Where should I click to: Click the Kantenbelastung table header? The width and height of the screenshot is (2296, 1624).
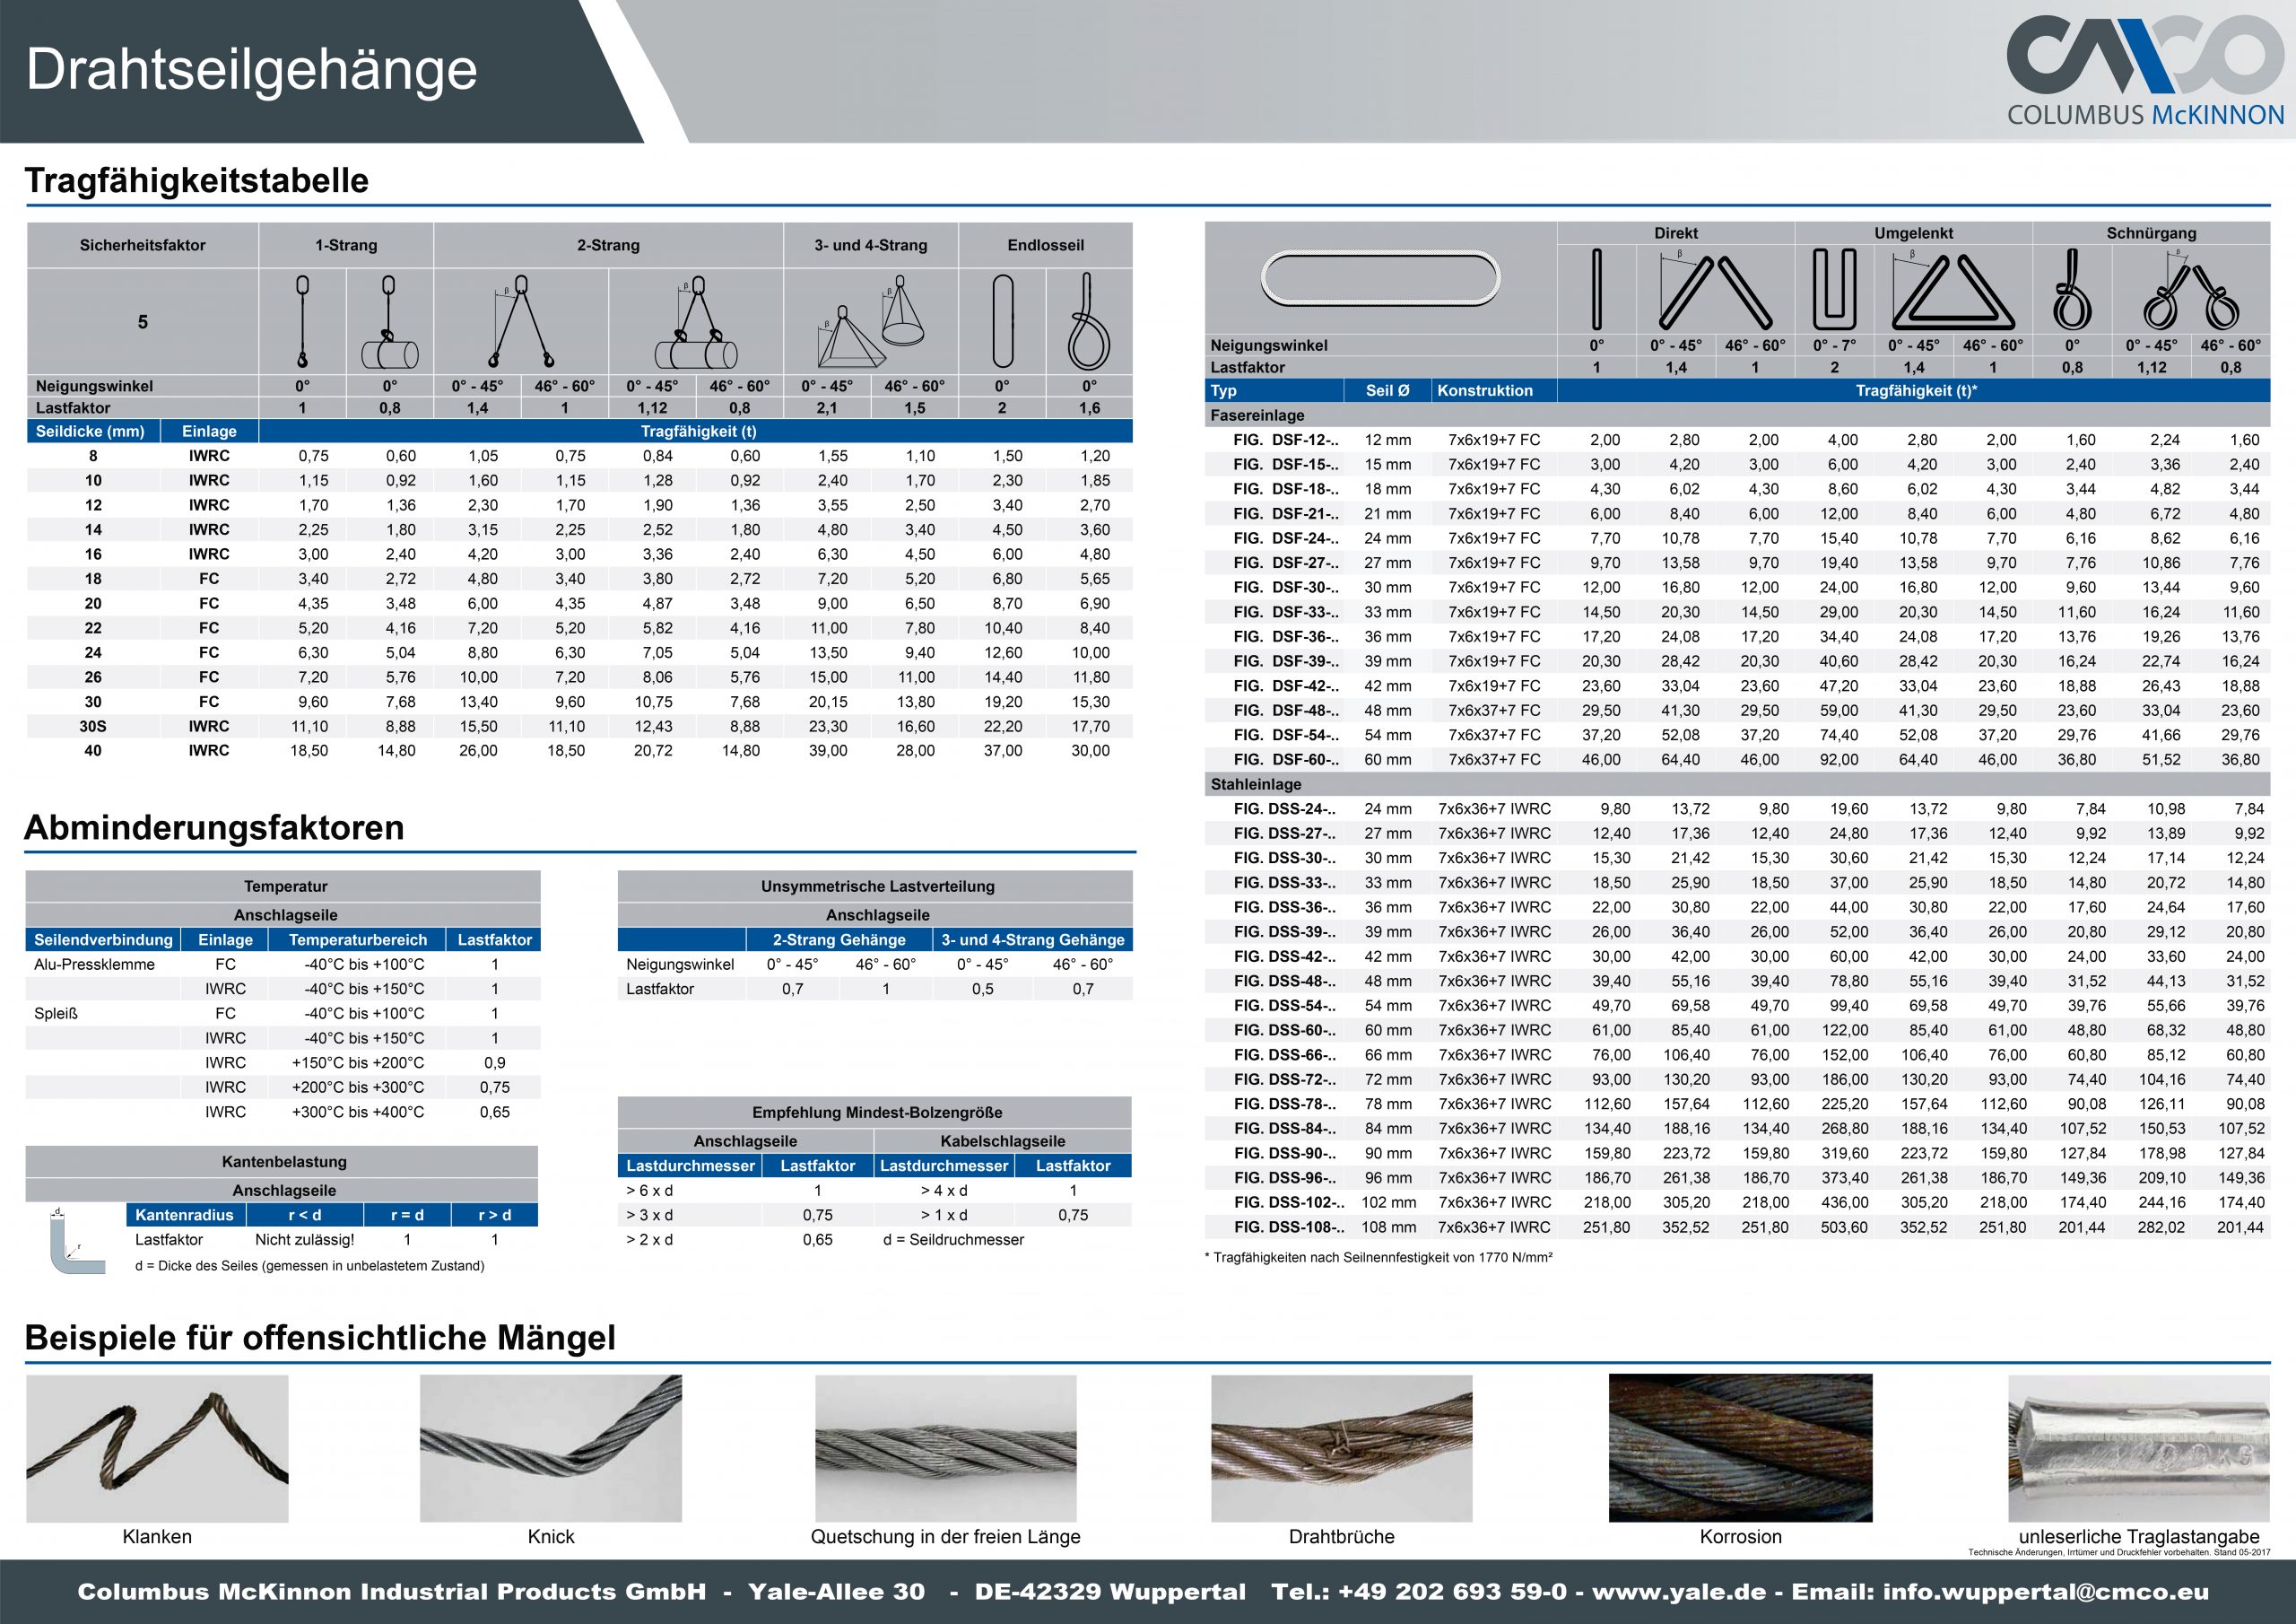[x=283, y=1163]
